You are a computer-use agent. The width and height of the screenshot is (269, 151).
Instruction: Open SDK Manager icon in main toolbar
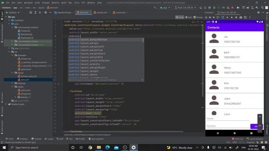point(257,8)
